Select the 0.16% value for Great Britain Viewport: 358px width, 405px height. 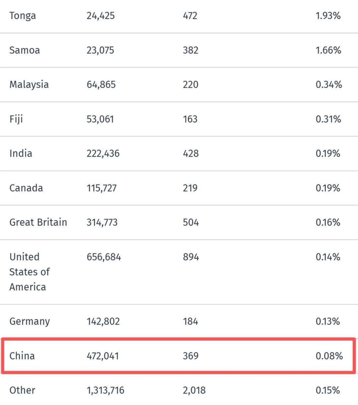(x=328, y=222)
